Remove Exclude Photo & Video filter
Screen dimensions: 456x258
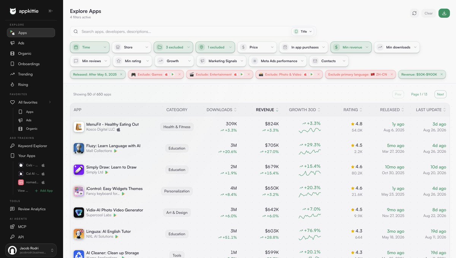coord(318,75)
